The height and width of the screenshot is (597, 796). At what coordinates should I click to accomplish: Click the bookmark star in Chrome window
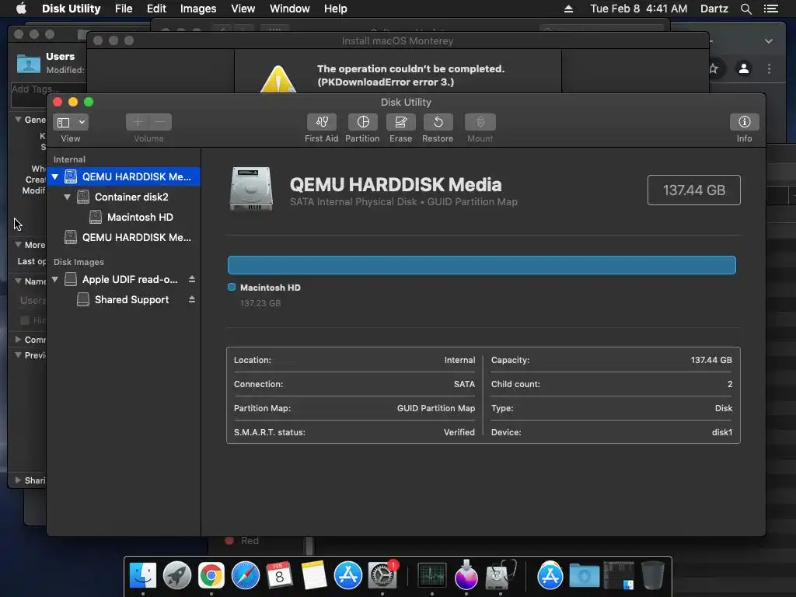tap(714, 68)
